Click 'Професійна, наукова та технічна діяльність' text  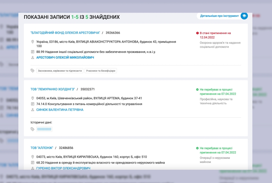click(x=216, y=101)
